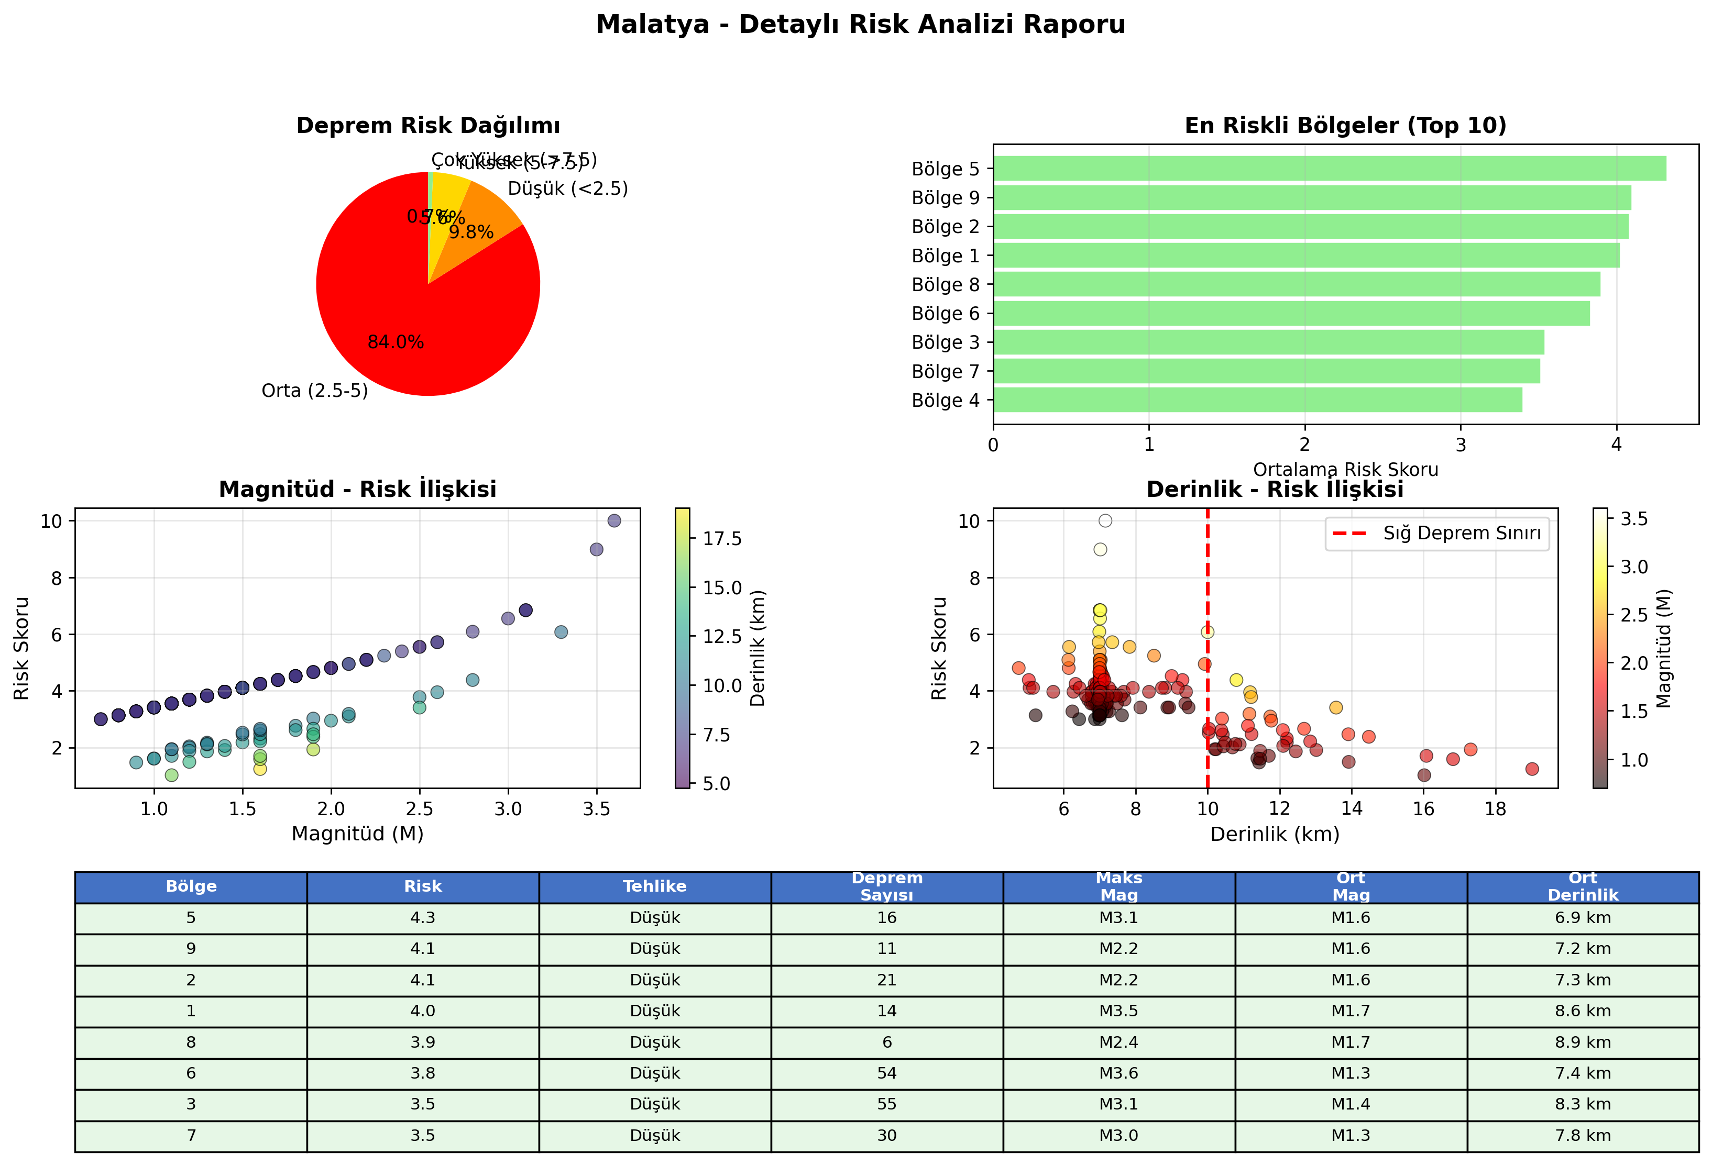Image resolution: width=1712 pixels, height=1165 pixels.
Task: Select the 'Ortalama Risk Skoru' axis label
Action: coord(1345,469)
